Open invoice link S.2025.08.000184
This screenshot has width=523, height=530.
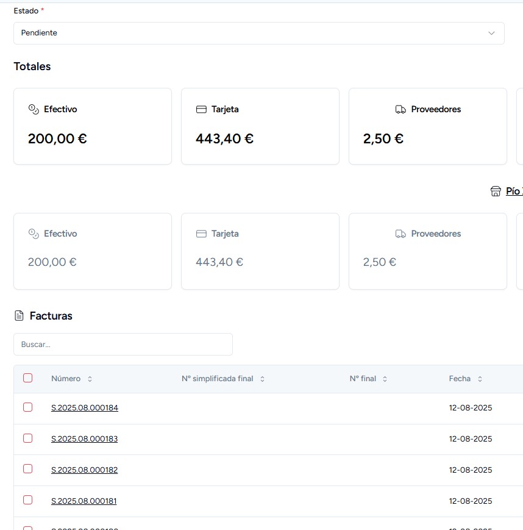pos(85,408)
